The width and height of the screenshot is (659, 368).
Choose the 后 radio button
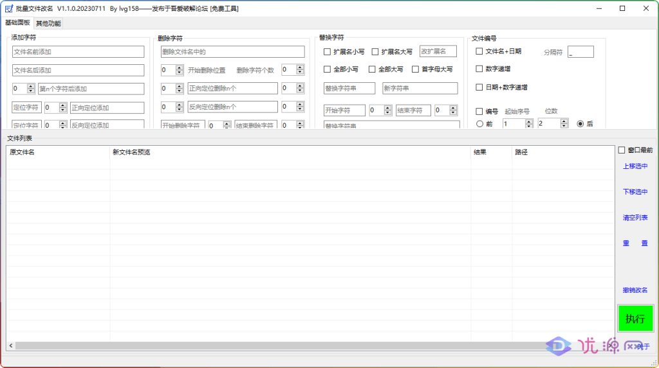[580, 123]
